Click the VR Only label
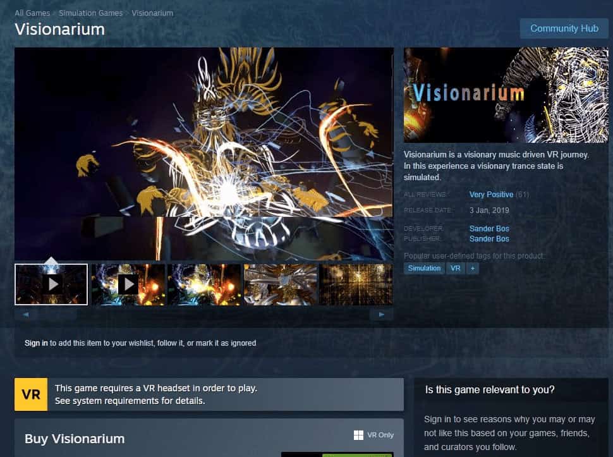 [380, 435]
